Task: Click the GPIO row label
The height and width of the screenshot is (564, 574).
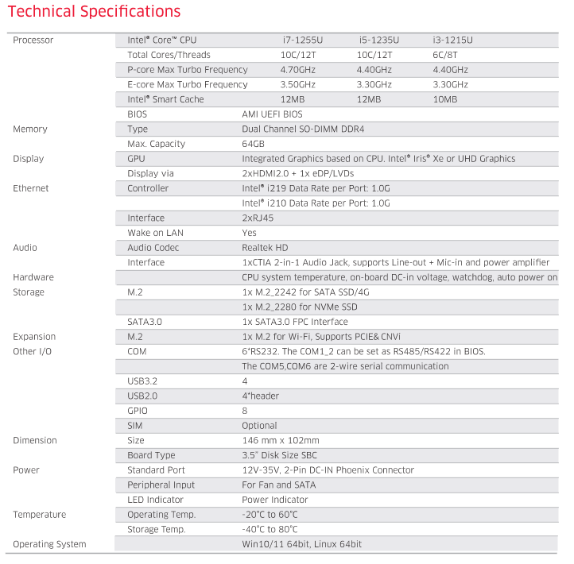Action: pyautogui.click(x=138, y=411)
